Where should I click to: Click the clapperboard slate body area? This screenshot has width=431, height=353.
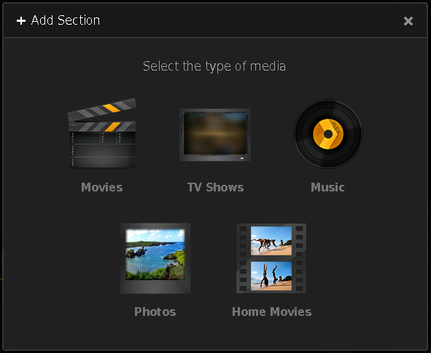click(x=102, y=150)
